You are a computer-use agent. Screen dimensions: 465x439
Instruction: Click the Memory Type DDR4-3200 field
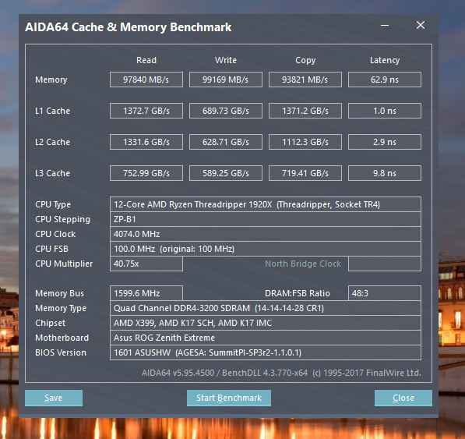(x=266, y=308)
